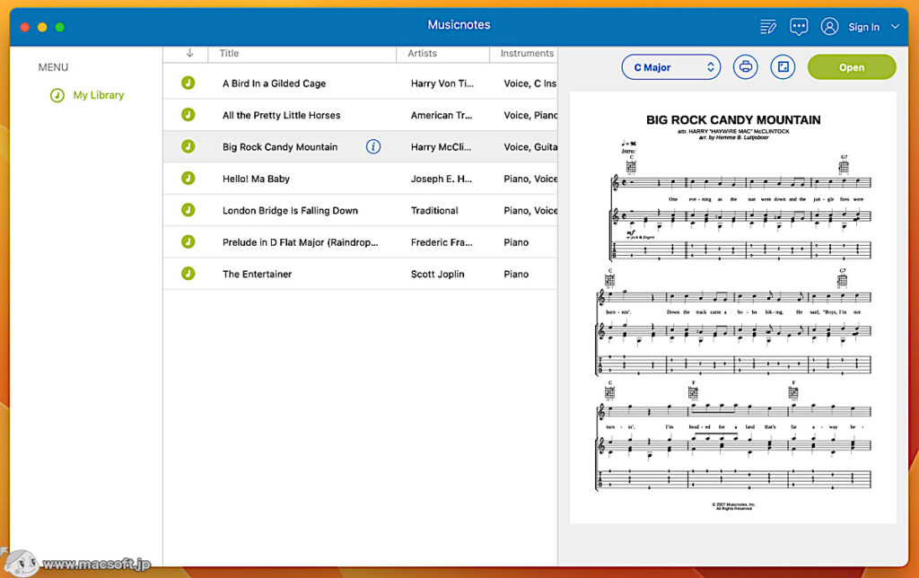919x578 pixels.
Task: Click the Sign In link
Action: pos(863,26)
